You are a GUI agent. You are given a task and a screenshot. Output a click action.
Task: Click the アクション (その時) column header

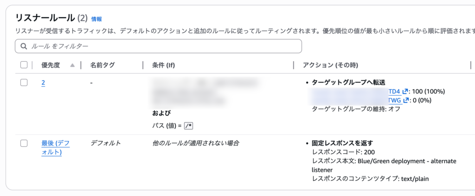(x=330, y=65)
